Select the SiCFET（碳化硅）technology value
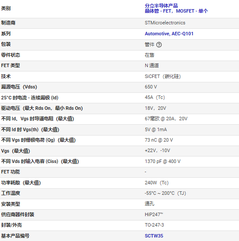Viewport: 239px width, 241px height. click(x=163, y=76)
